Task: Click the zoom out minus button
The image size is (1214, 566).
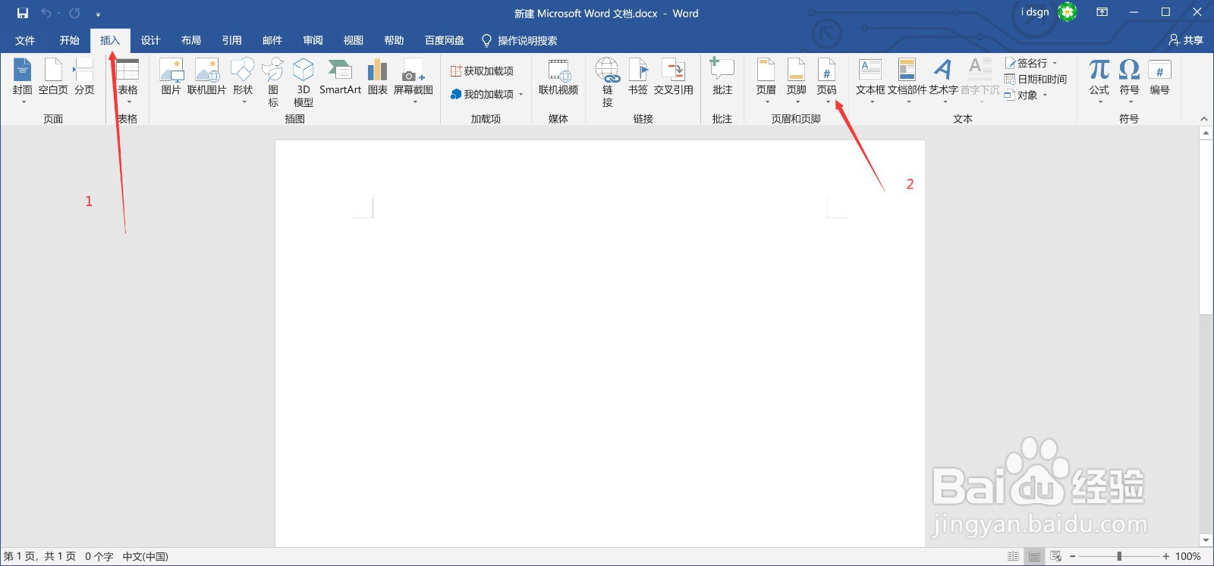Action: 1072,556
